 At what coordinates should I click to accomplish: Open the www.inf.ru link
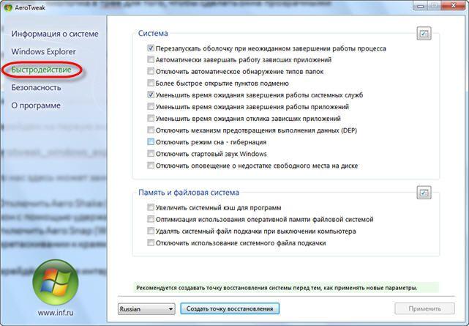(x=56, y=313)
